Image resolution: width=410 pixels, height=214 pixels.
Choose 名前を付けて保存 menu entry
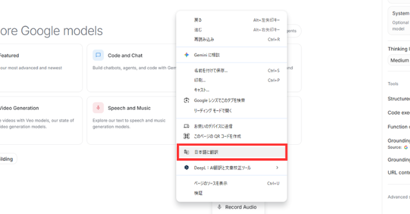[231, 70]
